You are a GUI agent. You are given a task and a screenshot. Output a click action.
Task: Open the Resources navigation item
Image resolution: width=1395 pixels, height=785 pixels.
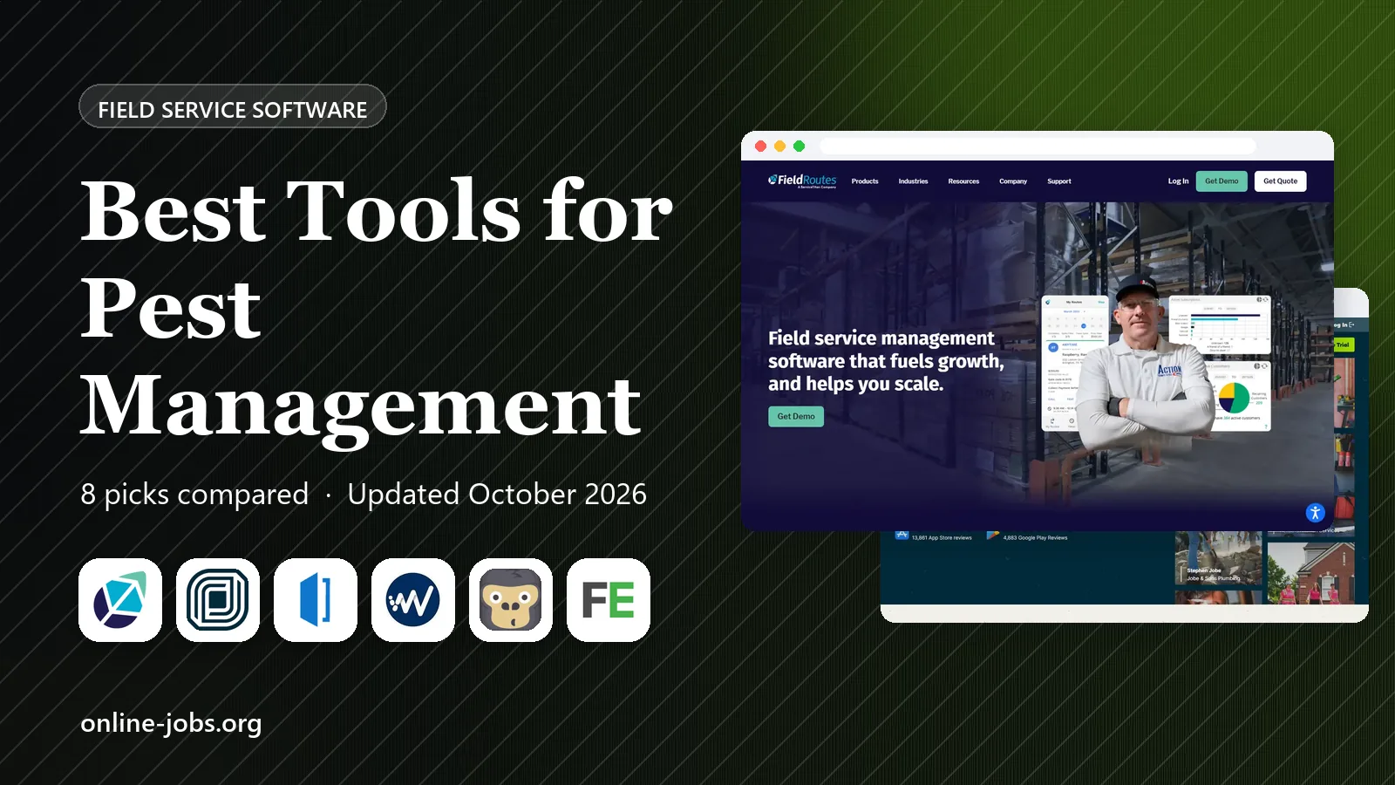point(963,181)
